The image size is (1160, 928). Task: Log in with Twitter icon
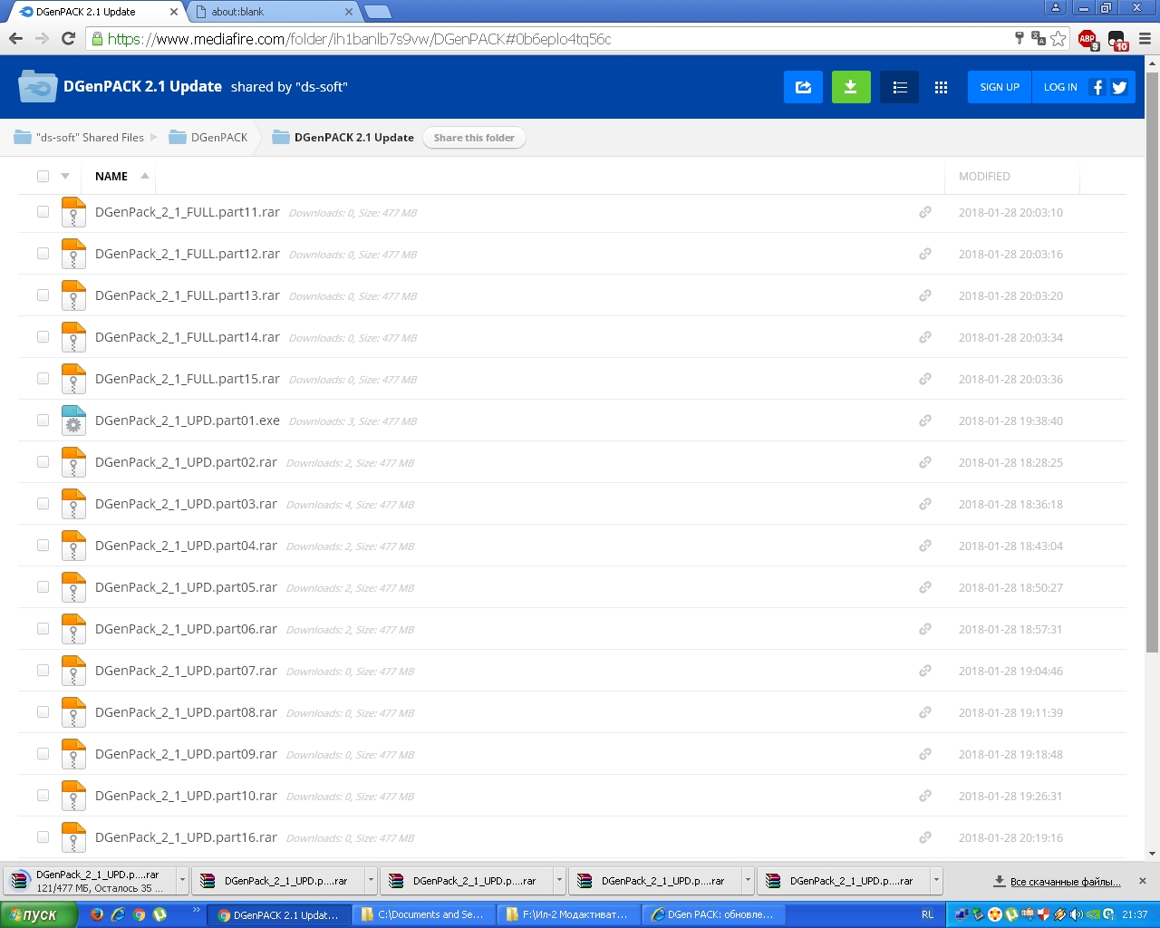click(1119, 87)
